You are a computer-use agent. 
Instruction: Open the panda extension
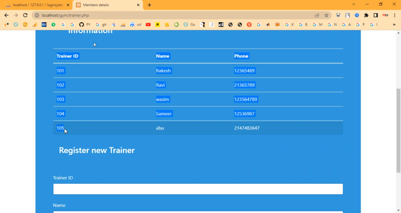338,15
